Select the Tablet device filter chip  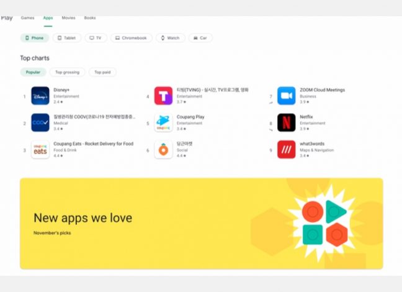pyautogui.click(x=67, y=38)
